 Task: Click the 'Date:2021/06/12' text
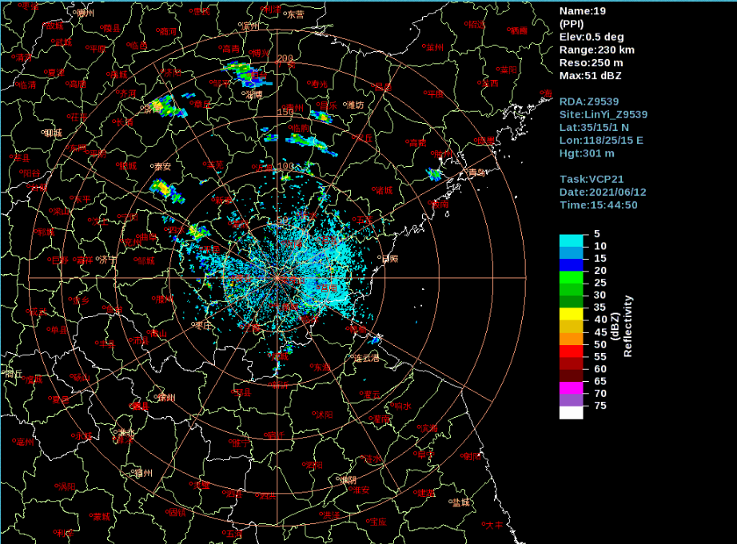click(x=603, y=193)
